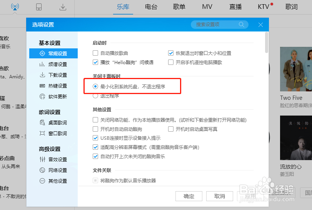312x210 pixels.
Task: Enable 开机时自动启动酷狗
Action: click(x=95, y=129)
